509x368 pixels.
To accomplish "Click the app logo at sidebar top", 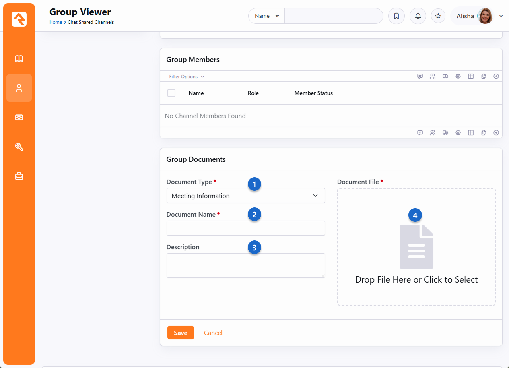I will pos(19,19).
